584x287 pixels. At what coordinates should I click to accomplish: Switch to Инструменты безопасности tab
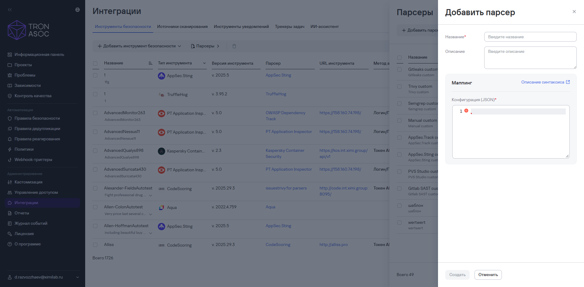pyautogui.click(x=123, y=27)
